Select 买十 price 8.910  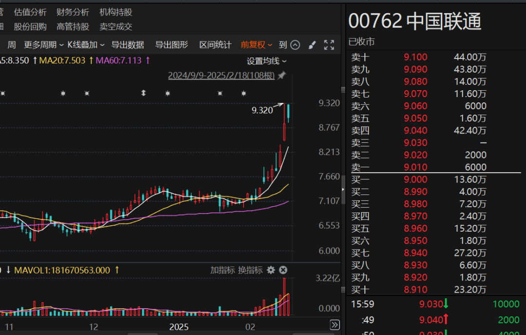(x=415, y=290)
